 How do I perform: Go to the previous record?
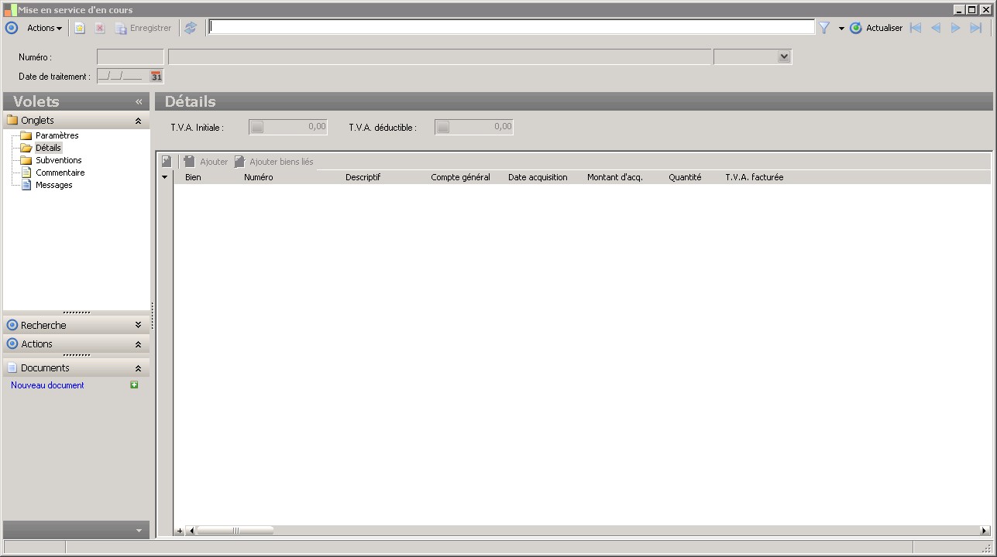pos(936,28)
